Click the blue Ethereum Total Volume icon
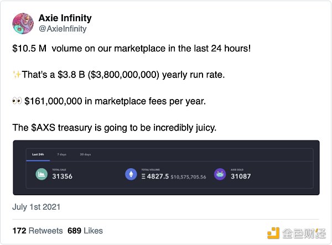This screenshot has width=332, height=245. click(131, 174)
